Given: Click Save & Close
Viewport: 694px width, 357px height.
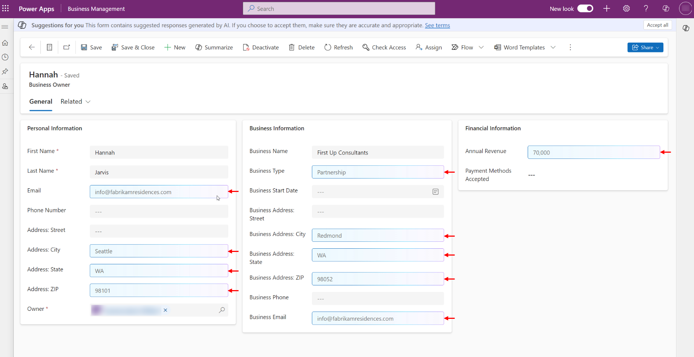Looking at the screenshot, I should click(133, 47).
